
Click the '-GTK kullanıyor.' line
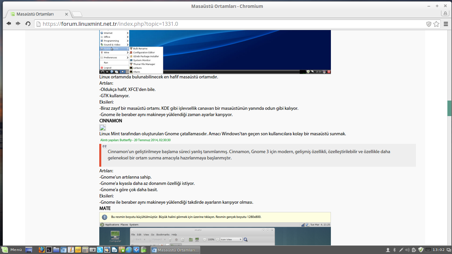tap(114, 96)
